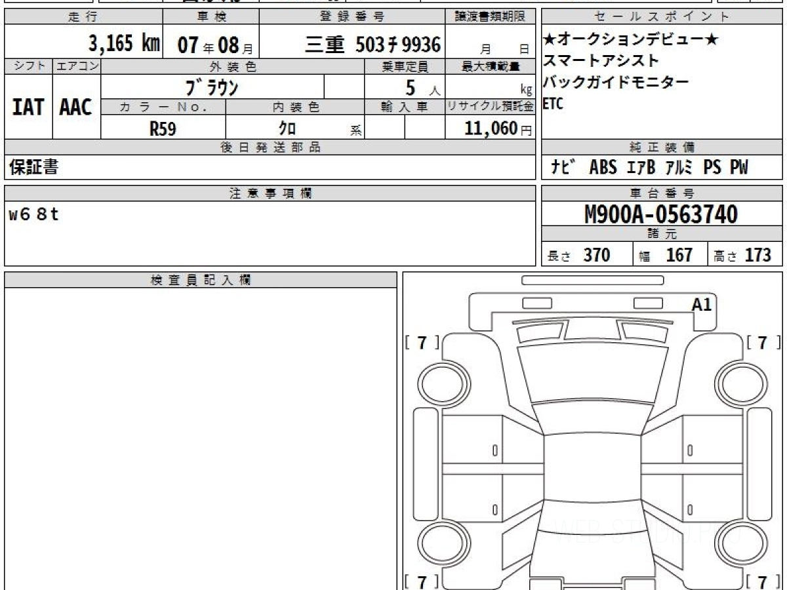The image size is (787, 590).
Task: Select registration number 三重 503チ9936
Action: pyautogui.click(x=373, y=45)
